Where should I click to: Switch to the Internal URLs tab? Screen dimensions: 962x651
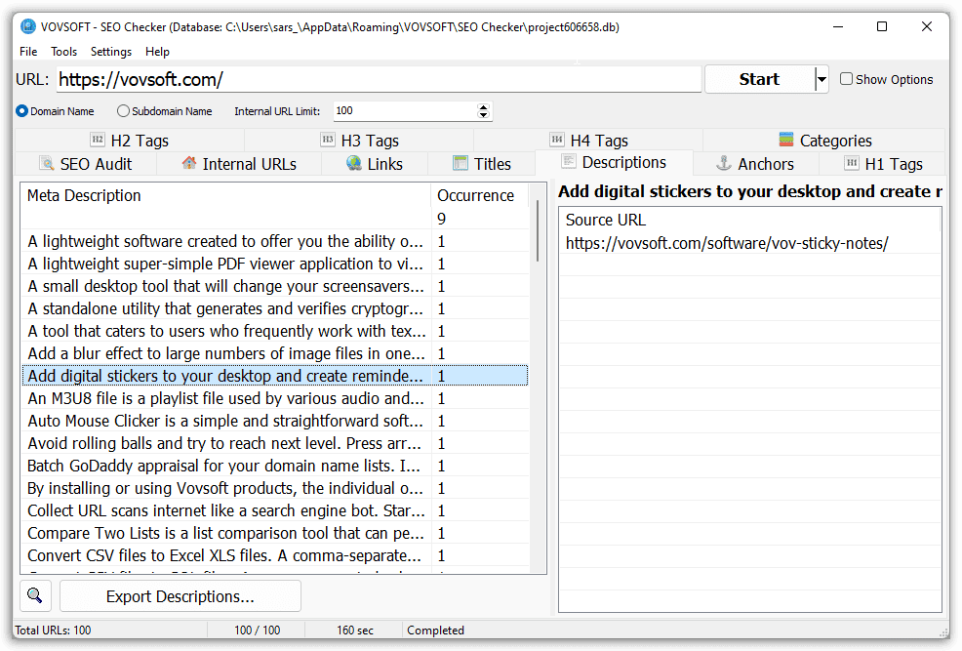(239, 164)
